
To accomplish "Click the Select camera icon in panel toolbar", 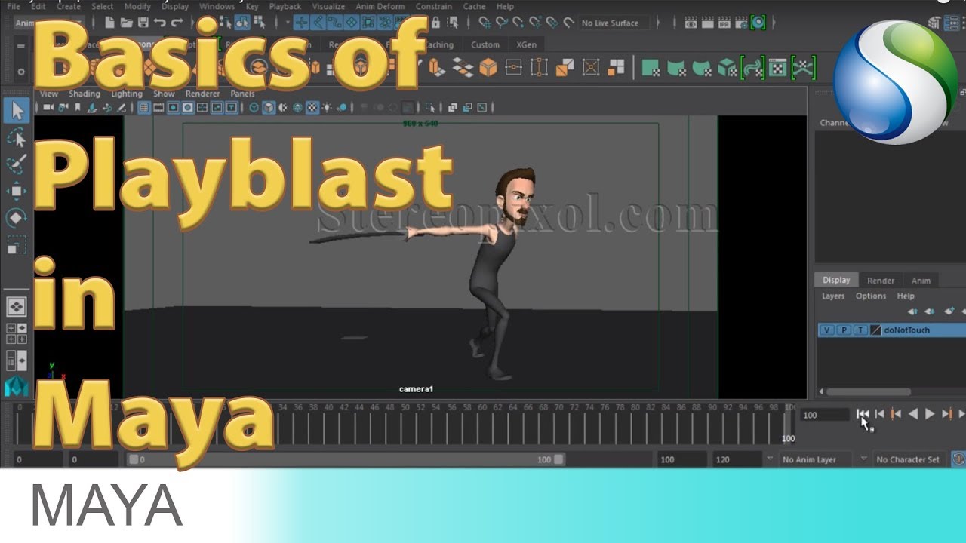I will click(49, 108).
